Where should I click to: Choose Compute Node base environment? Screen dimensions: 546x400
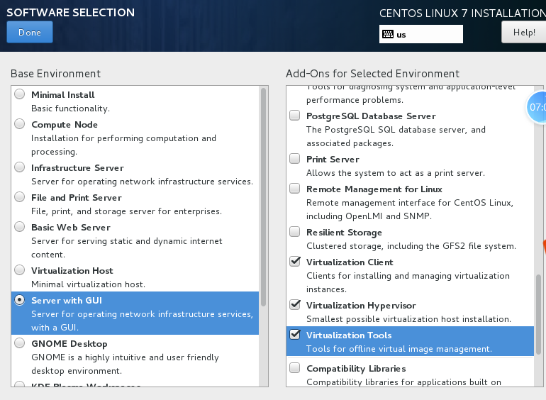coord(19,124)
